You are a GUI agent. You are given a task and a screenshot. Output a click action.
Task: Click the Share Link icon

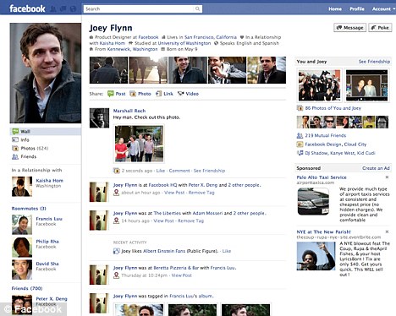click(159, 94)
